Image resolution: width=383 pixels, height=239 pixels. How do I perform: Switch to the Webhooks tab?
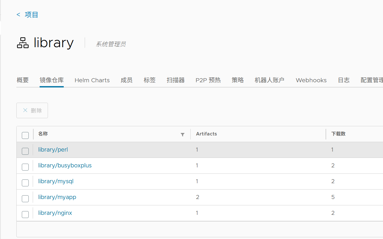point(311,80)
